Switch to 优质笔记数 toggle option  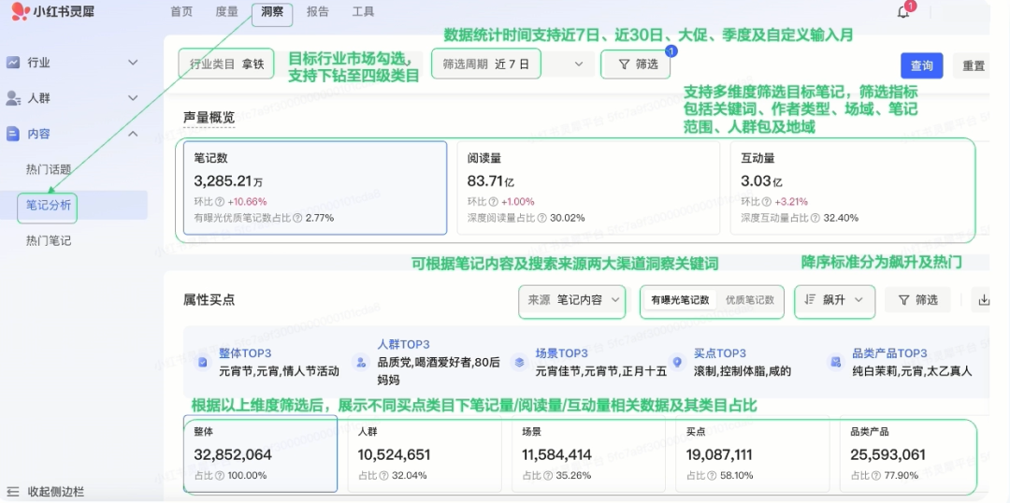(749, 300)
